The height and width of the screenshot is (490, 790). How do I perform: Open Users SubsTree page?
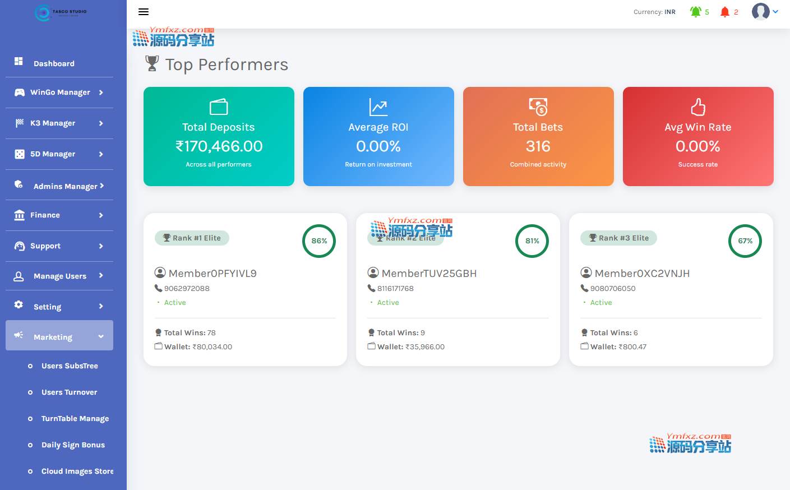pos(70,366)
